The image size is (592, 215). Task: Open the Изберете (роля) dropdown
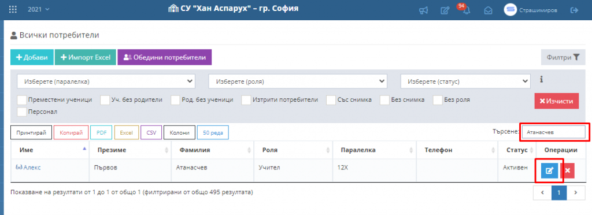tap(298, 81)
